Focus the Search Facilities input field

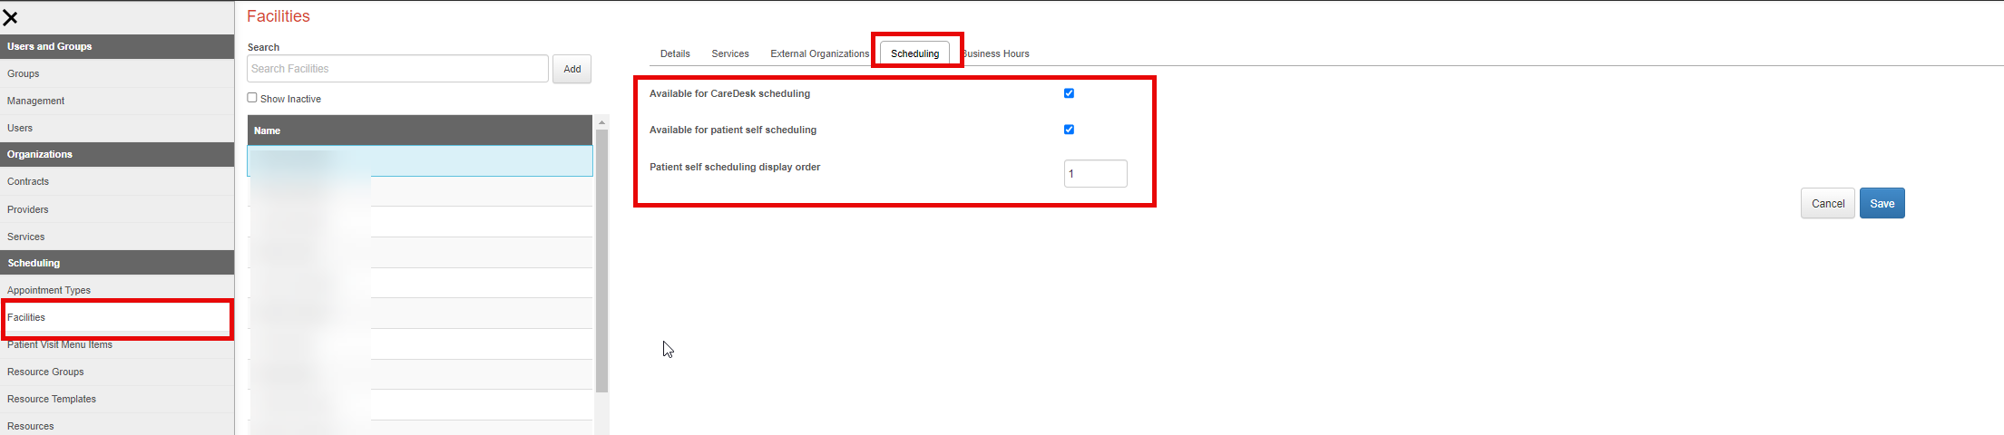point(397,69)
